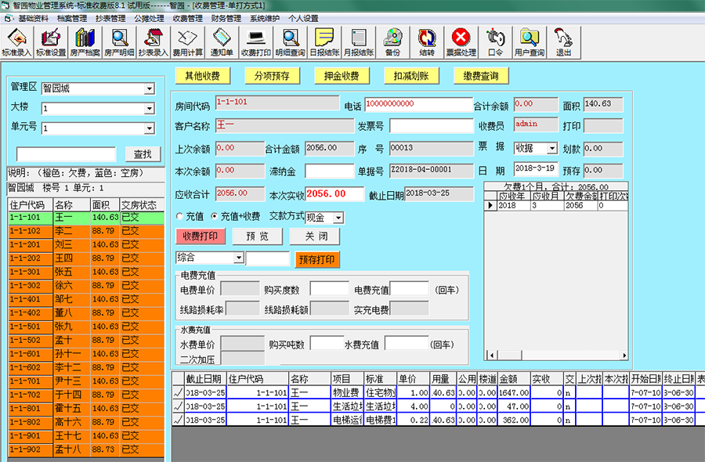705x462 pixels.
Task: Click the search box beside 查找
Action: (x=67, y=154)
